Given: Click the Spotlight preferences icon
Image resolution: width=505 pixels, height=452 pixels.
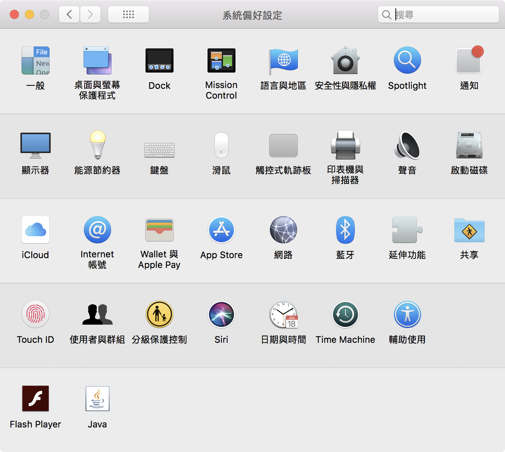Looking at the screenshot, I should coord(407,60).
